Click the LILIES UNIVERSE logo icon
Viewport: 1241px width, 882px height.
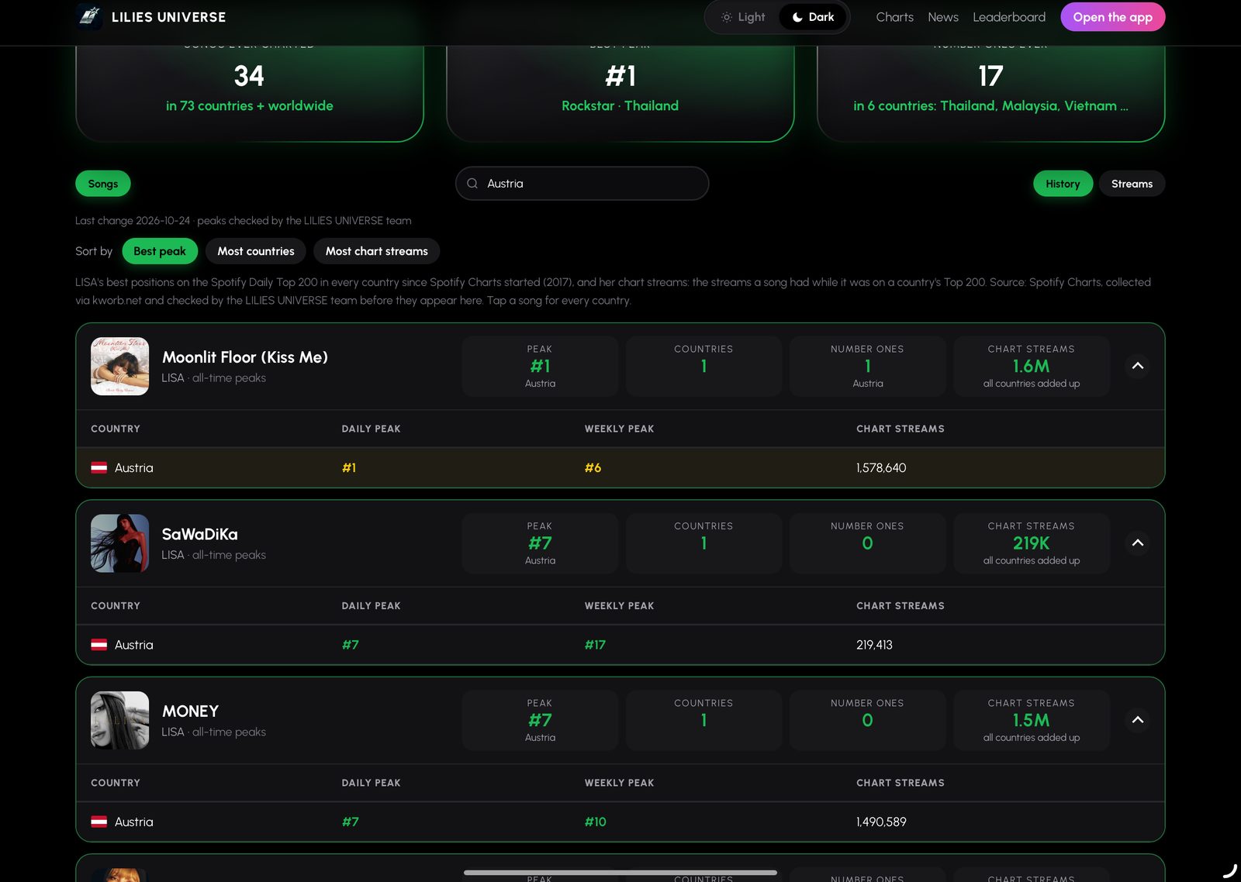[x=90, y=16]
